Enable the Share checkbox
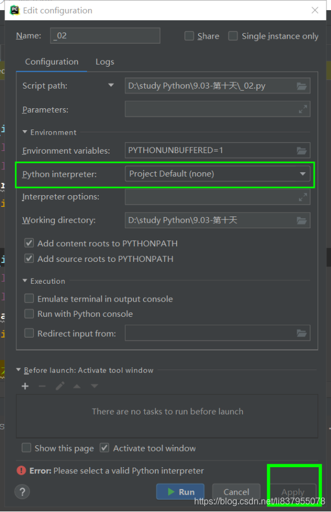The image size is (331, 512). (189, 36)
